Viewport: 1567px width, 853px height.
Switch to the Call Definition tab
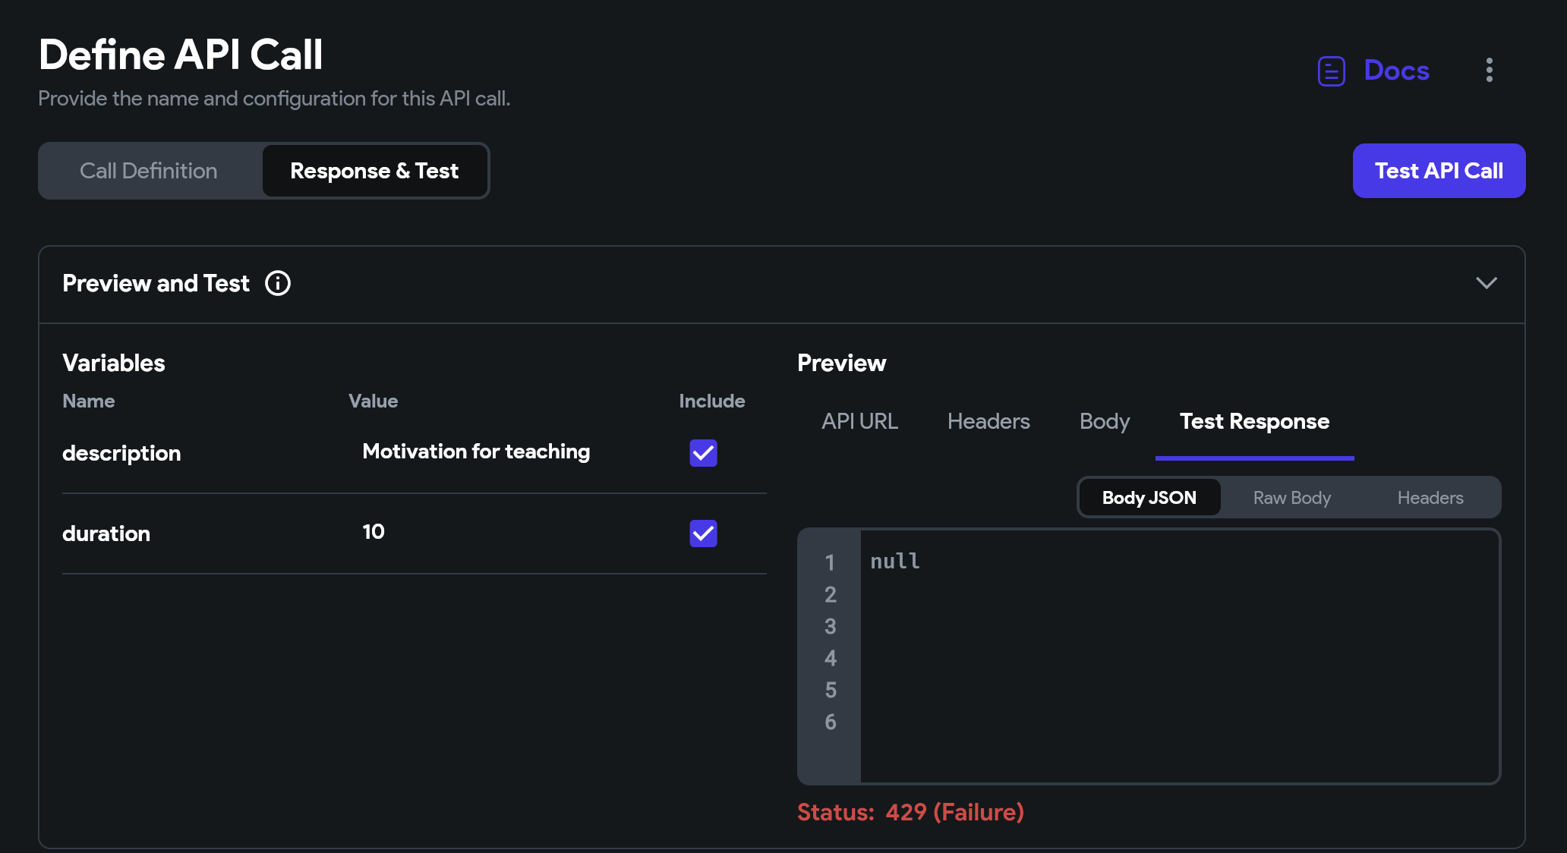(149, 171)
